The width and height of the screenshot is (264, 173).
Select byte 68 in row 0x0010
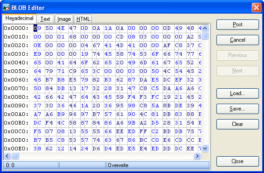point(72,37)
